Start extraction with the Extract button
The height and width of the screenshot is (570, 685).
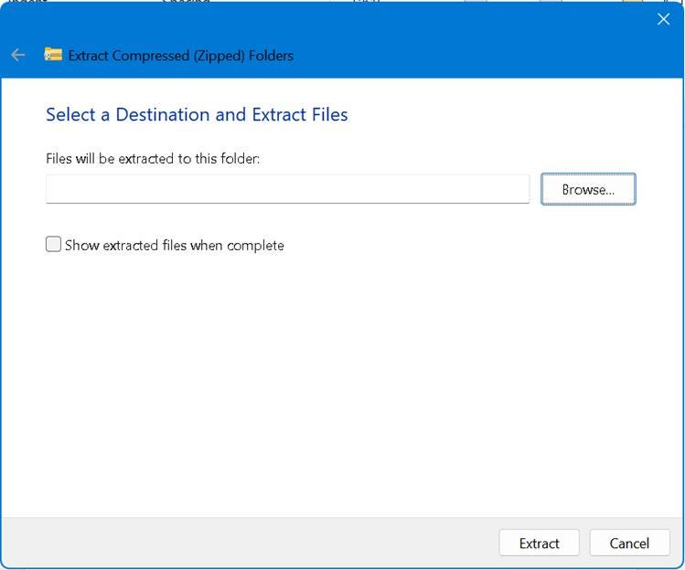point(539,543)
